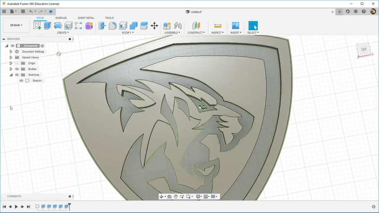Show the Origin folder via its eye
The height and width of the screenshot is (213, 379).
coord(17,63)
